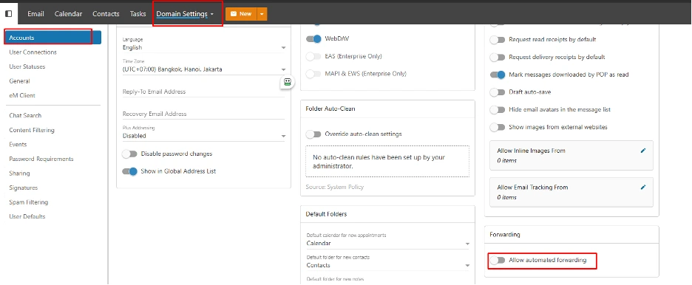This screenshot has height=285, width=692.
Task: Edit Allow Inline Images From list
Action: pyautogui.click(x=643, y=151)
